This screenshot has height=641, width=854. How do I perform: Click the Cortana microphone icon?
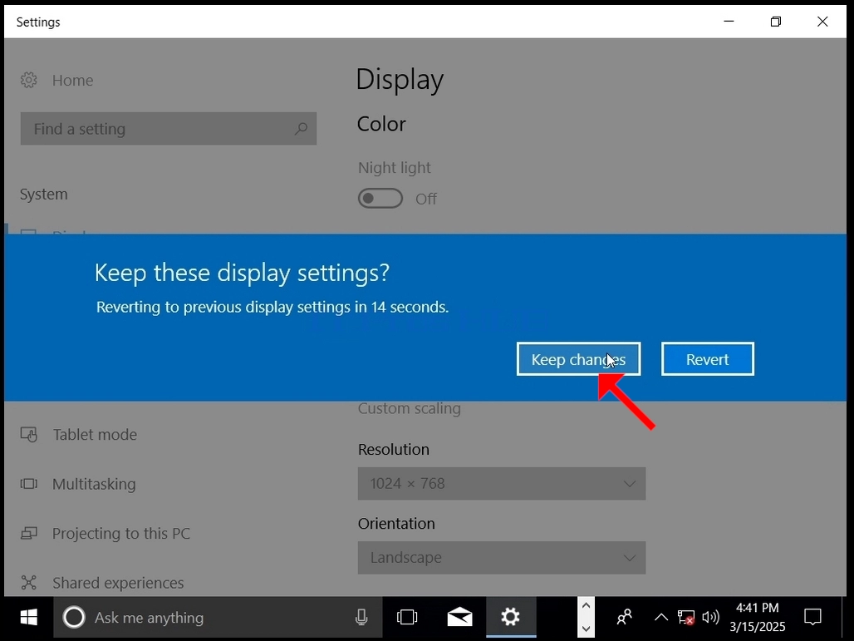click(x=361, y=618)
